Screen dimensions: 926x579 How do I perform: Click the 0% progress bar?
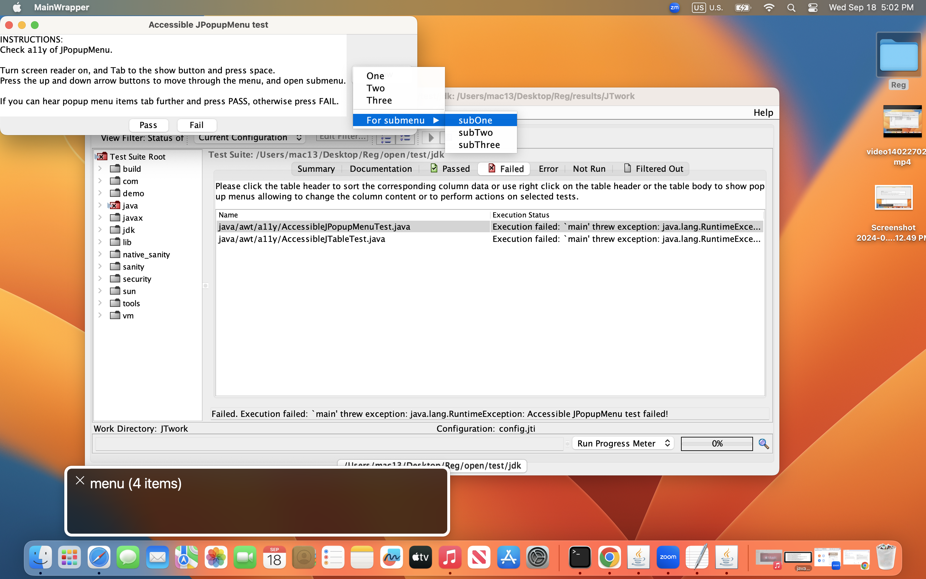[x=716, y=444]
